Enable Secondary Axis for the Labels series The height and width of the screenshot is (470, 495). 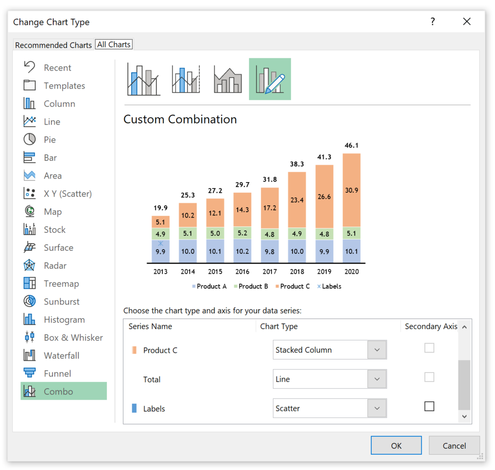[429, 406]
